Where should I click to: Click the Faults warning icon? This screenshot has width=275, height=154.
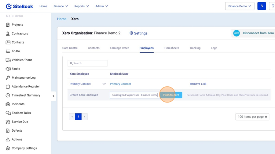[8, 69]
